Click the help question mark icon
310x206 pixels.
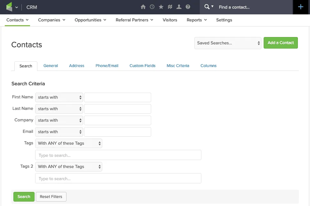pyautogui.click(x=188, y=7)
